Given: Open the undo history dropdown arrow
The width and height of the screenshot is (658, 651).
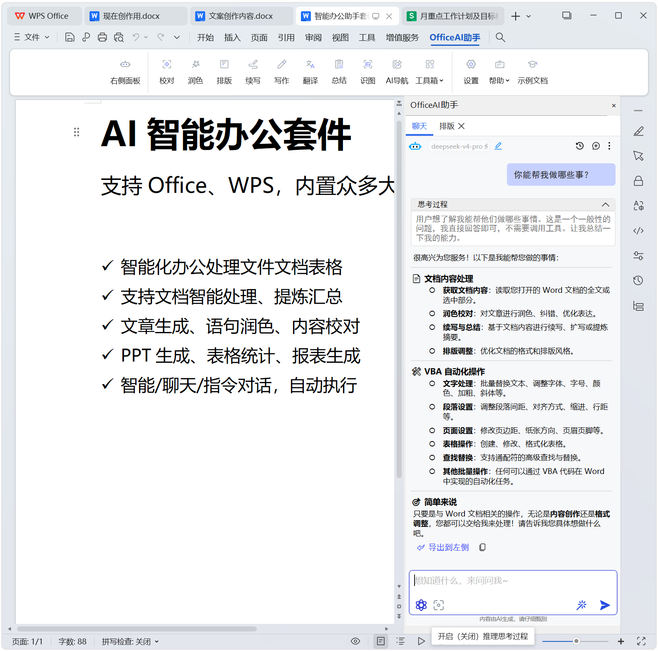Looking at the screenshot, I should (x=146, y=37).
